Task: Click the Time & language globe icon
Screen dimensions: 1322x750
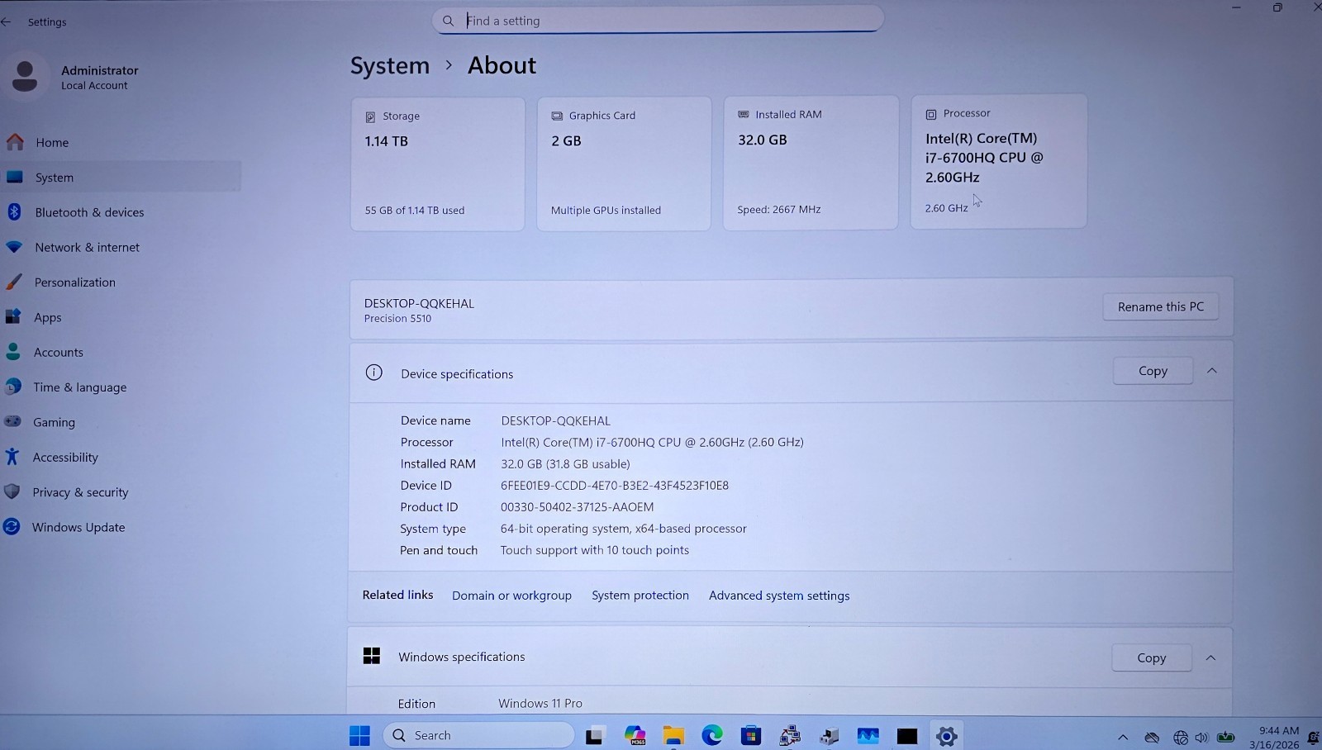Action: (x=12, y=387)
